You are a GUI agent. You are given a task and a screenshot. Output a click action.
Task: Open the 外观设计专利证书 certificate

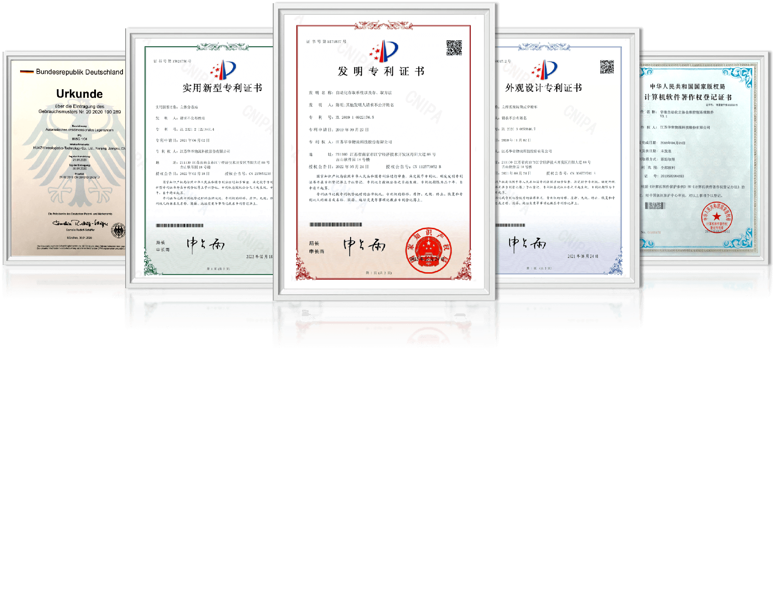tap(567, 158)
